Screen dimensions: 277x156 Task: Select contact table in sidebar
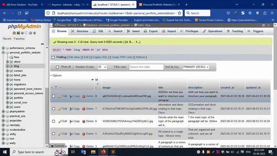(18, 71)
